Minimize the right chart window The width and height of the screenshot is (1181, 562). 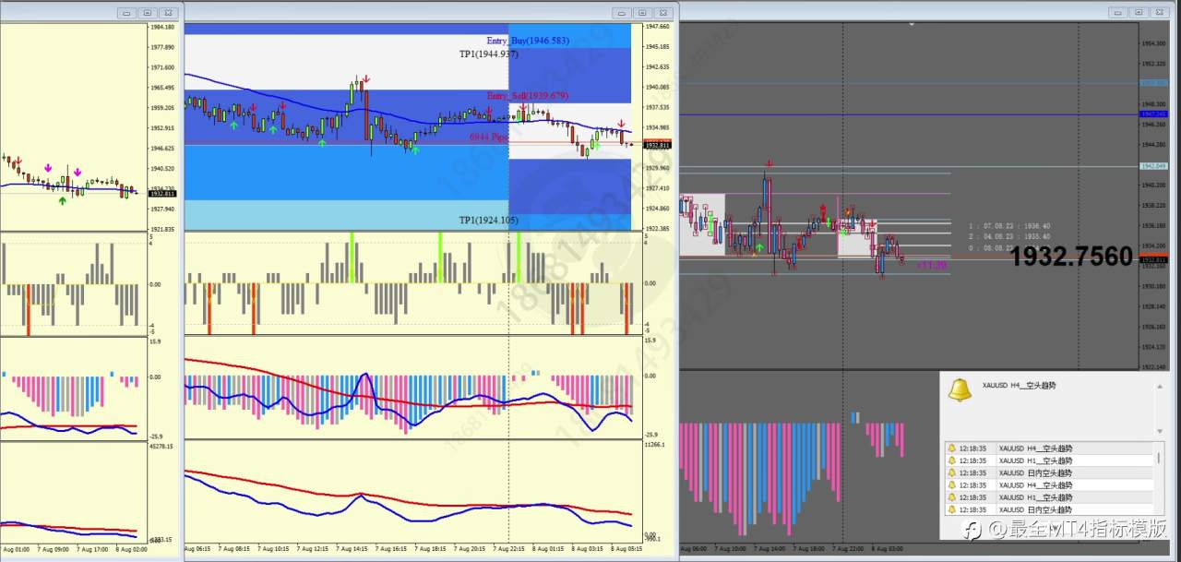(x=1120, y=12)
